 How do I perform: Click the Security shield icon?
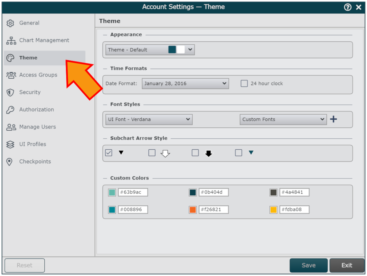pyautogui.click(x=10, y=92)
